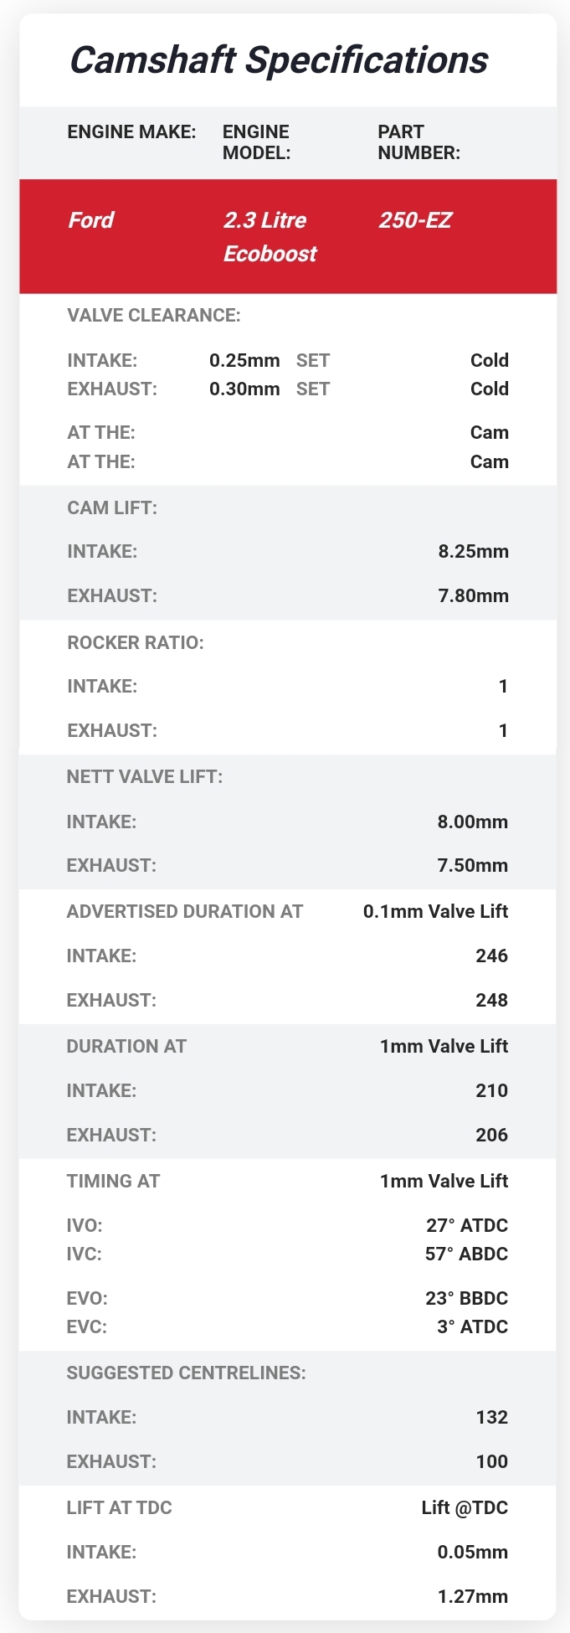This screenshot has width=570, height=1633.
Task: Click the ENGINE MAKE column header
Action: pyautogui.click(x=131, y=131)
